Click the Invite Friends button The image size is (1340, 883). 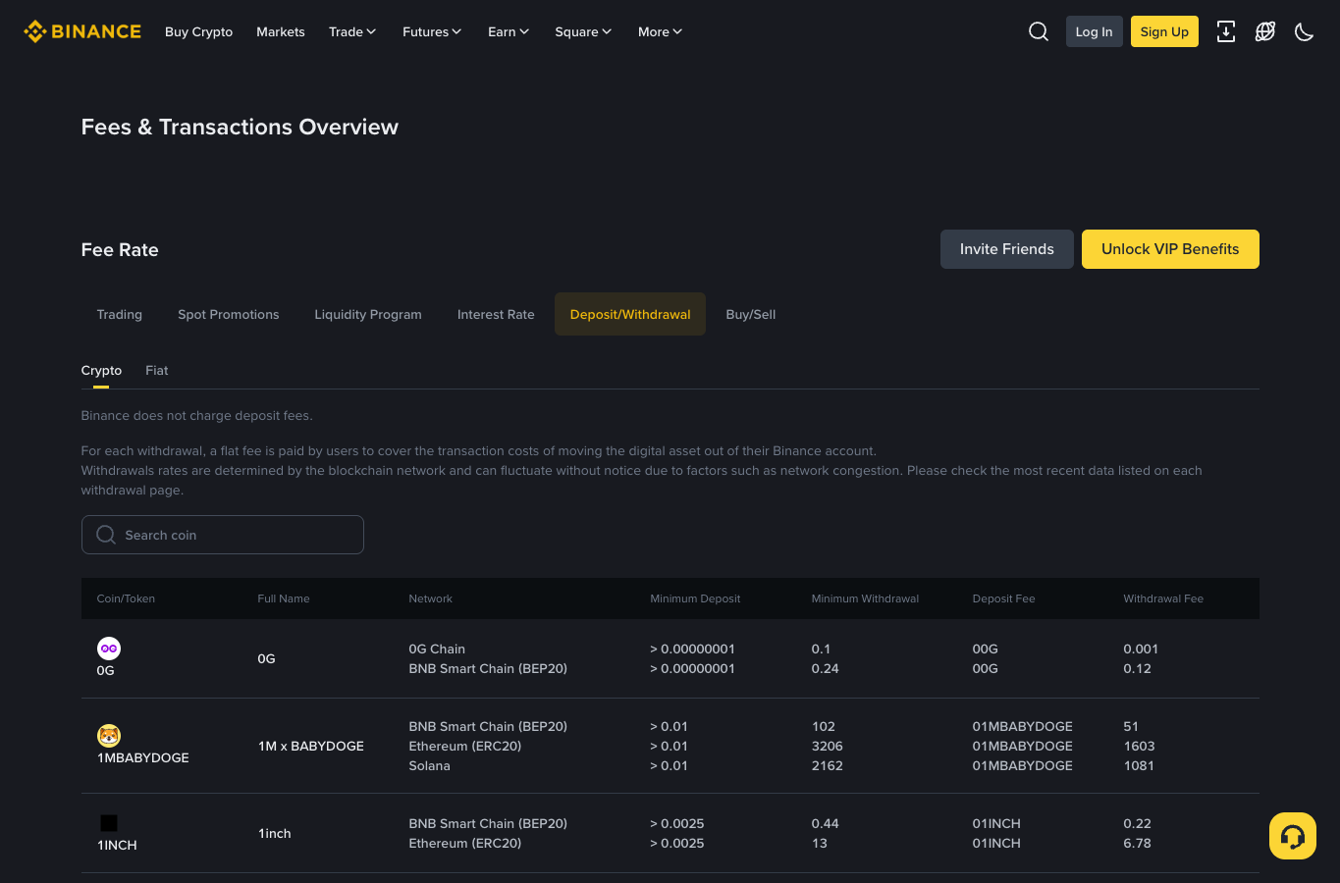click(x=1007, y=249)
